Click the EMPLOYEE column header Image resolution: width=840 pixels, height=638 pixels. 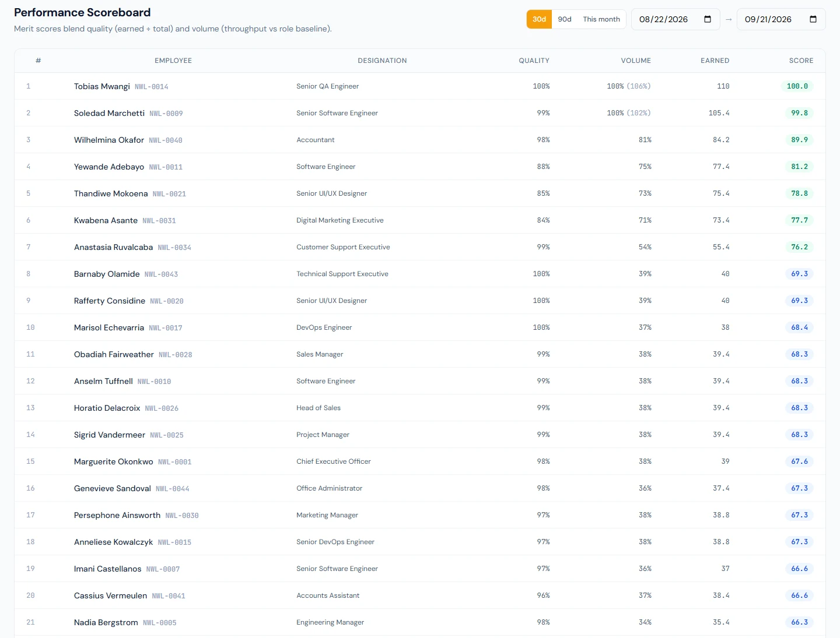(173, 61)
